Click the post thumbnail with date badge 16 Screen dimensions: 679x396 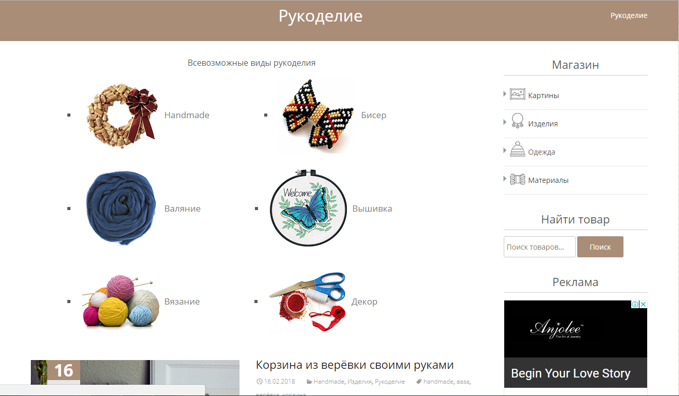click(135, 378)
